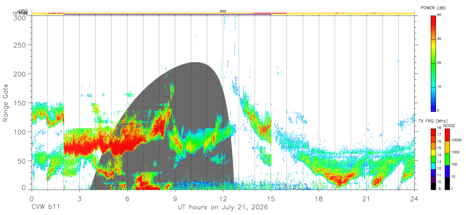Click the '21' hour tick on the x-axis
The height and width of the screenshot is (215, 466).
tap(366, 199)
